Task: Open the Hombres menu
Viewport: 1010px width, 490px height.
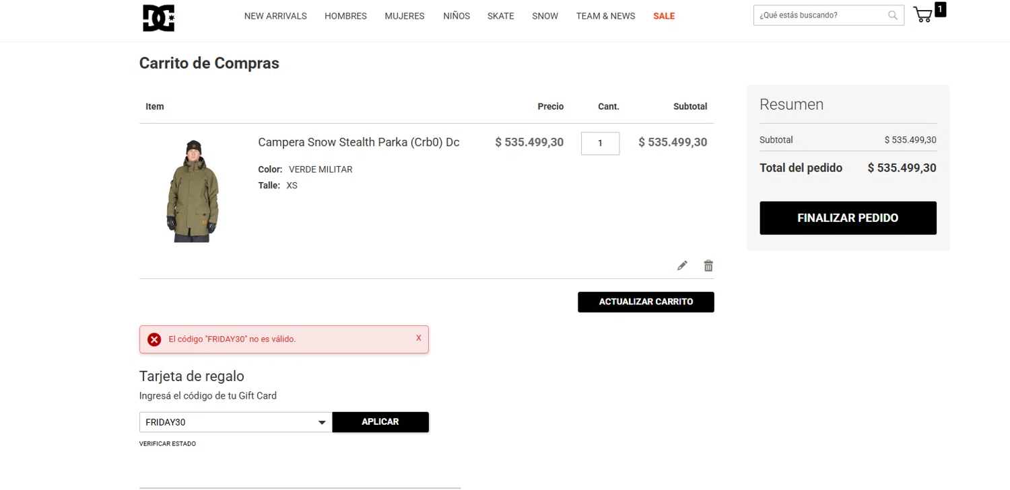Action: (345, 16)
